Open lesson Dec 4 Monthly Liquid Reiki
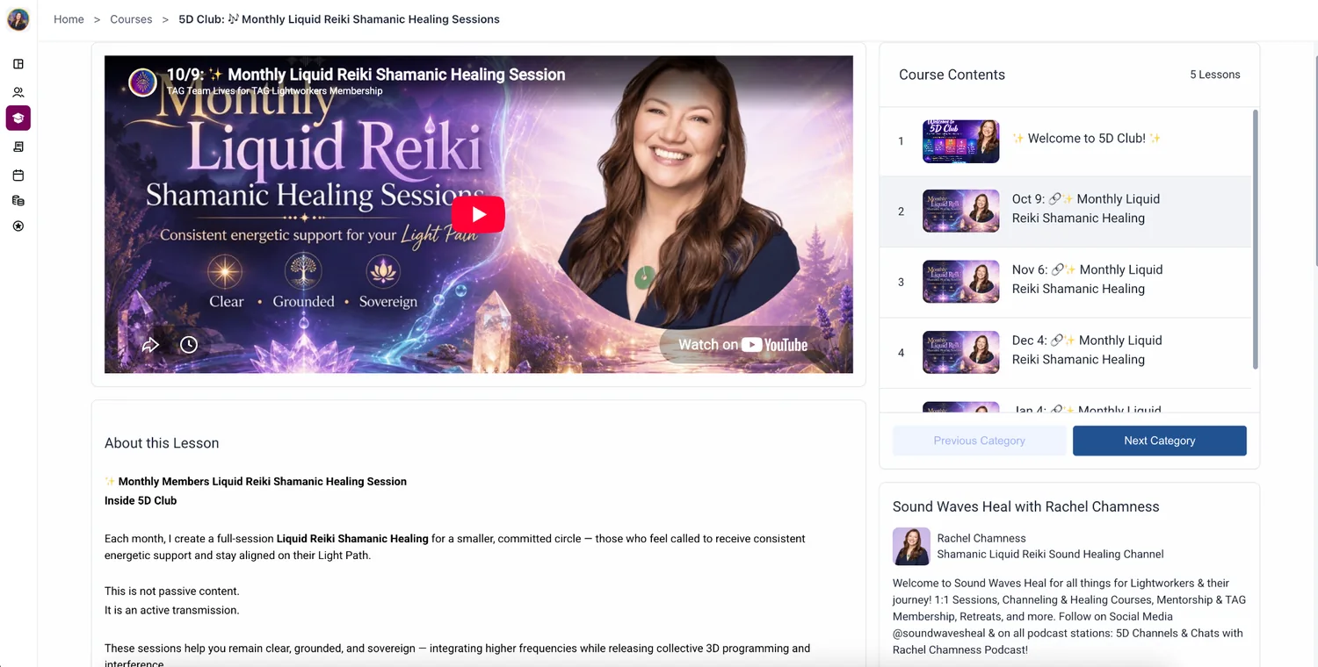This screenshot has width=1318, height=667. pos(1065,353)
